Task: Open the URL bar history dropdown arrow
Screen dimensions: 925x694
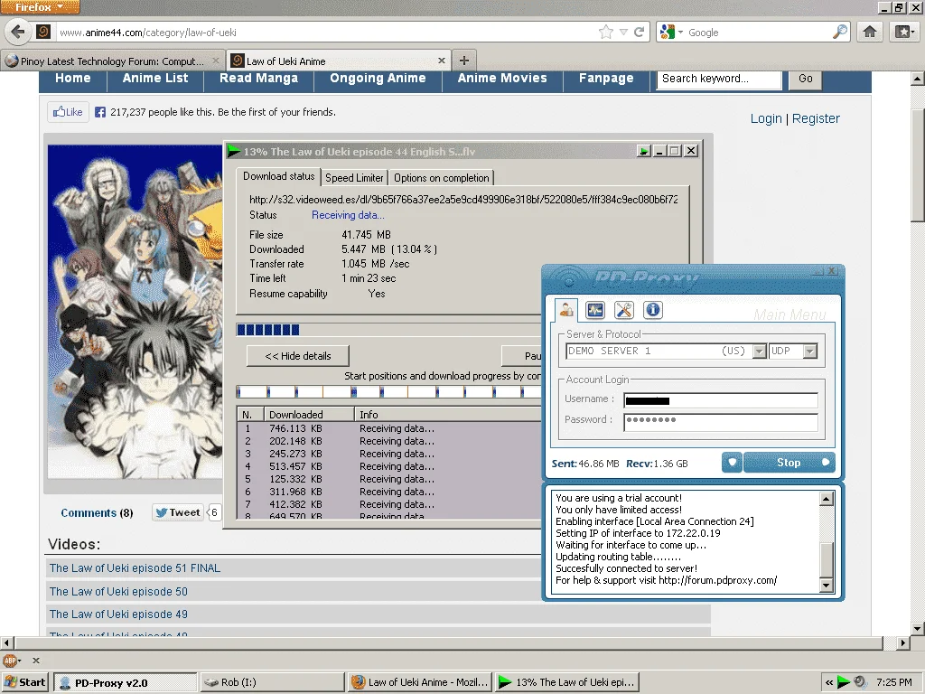Action: (623, 32)
